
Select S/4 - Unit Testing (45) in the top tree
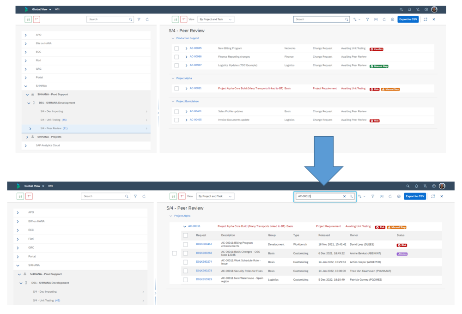pos(86,120)
